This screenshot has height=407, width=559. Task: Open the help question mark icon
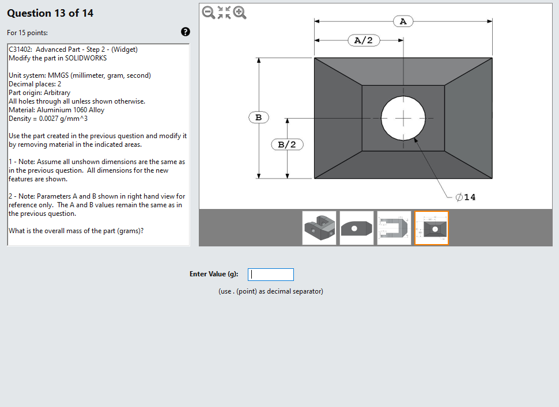point(185,32)
